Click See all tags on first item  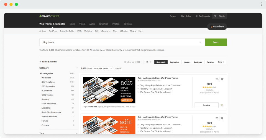[131, 107]
